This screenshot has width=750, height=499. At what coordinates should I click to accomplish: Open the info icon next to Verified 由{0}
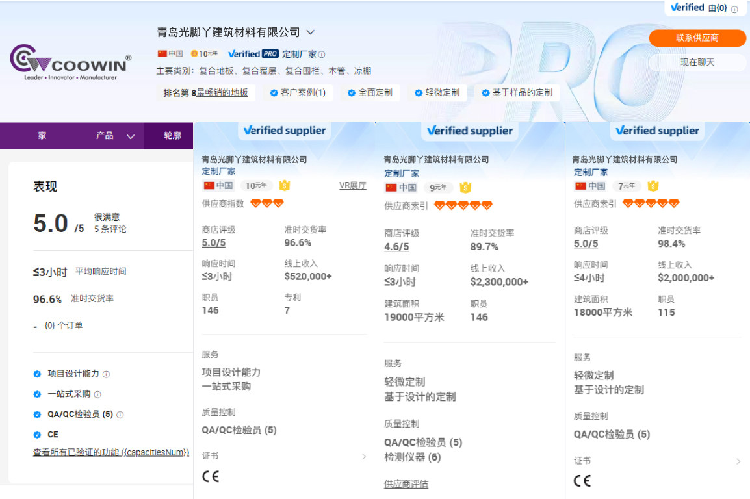click(734, 9)
